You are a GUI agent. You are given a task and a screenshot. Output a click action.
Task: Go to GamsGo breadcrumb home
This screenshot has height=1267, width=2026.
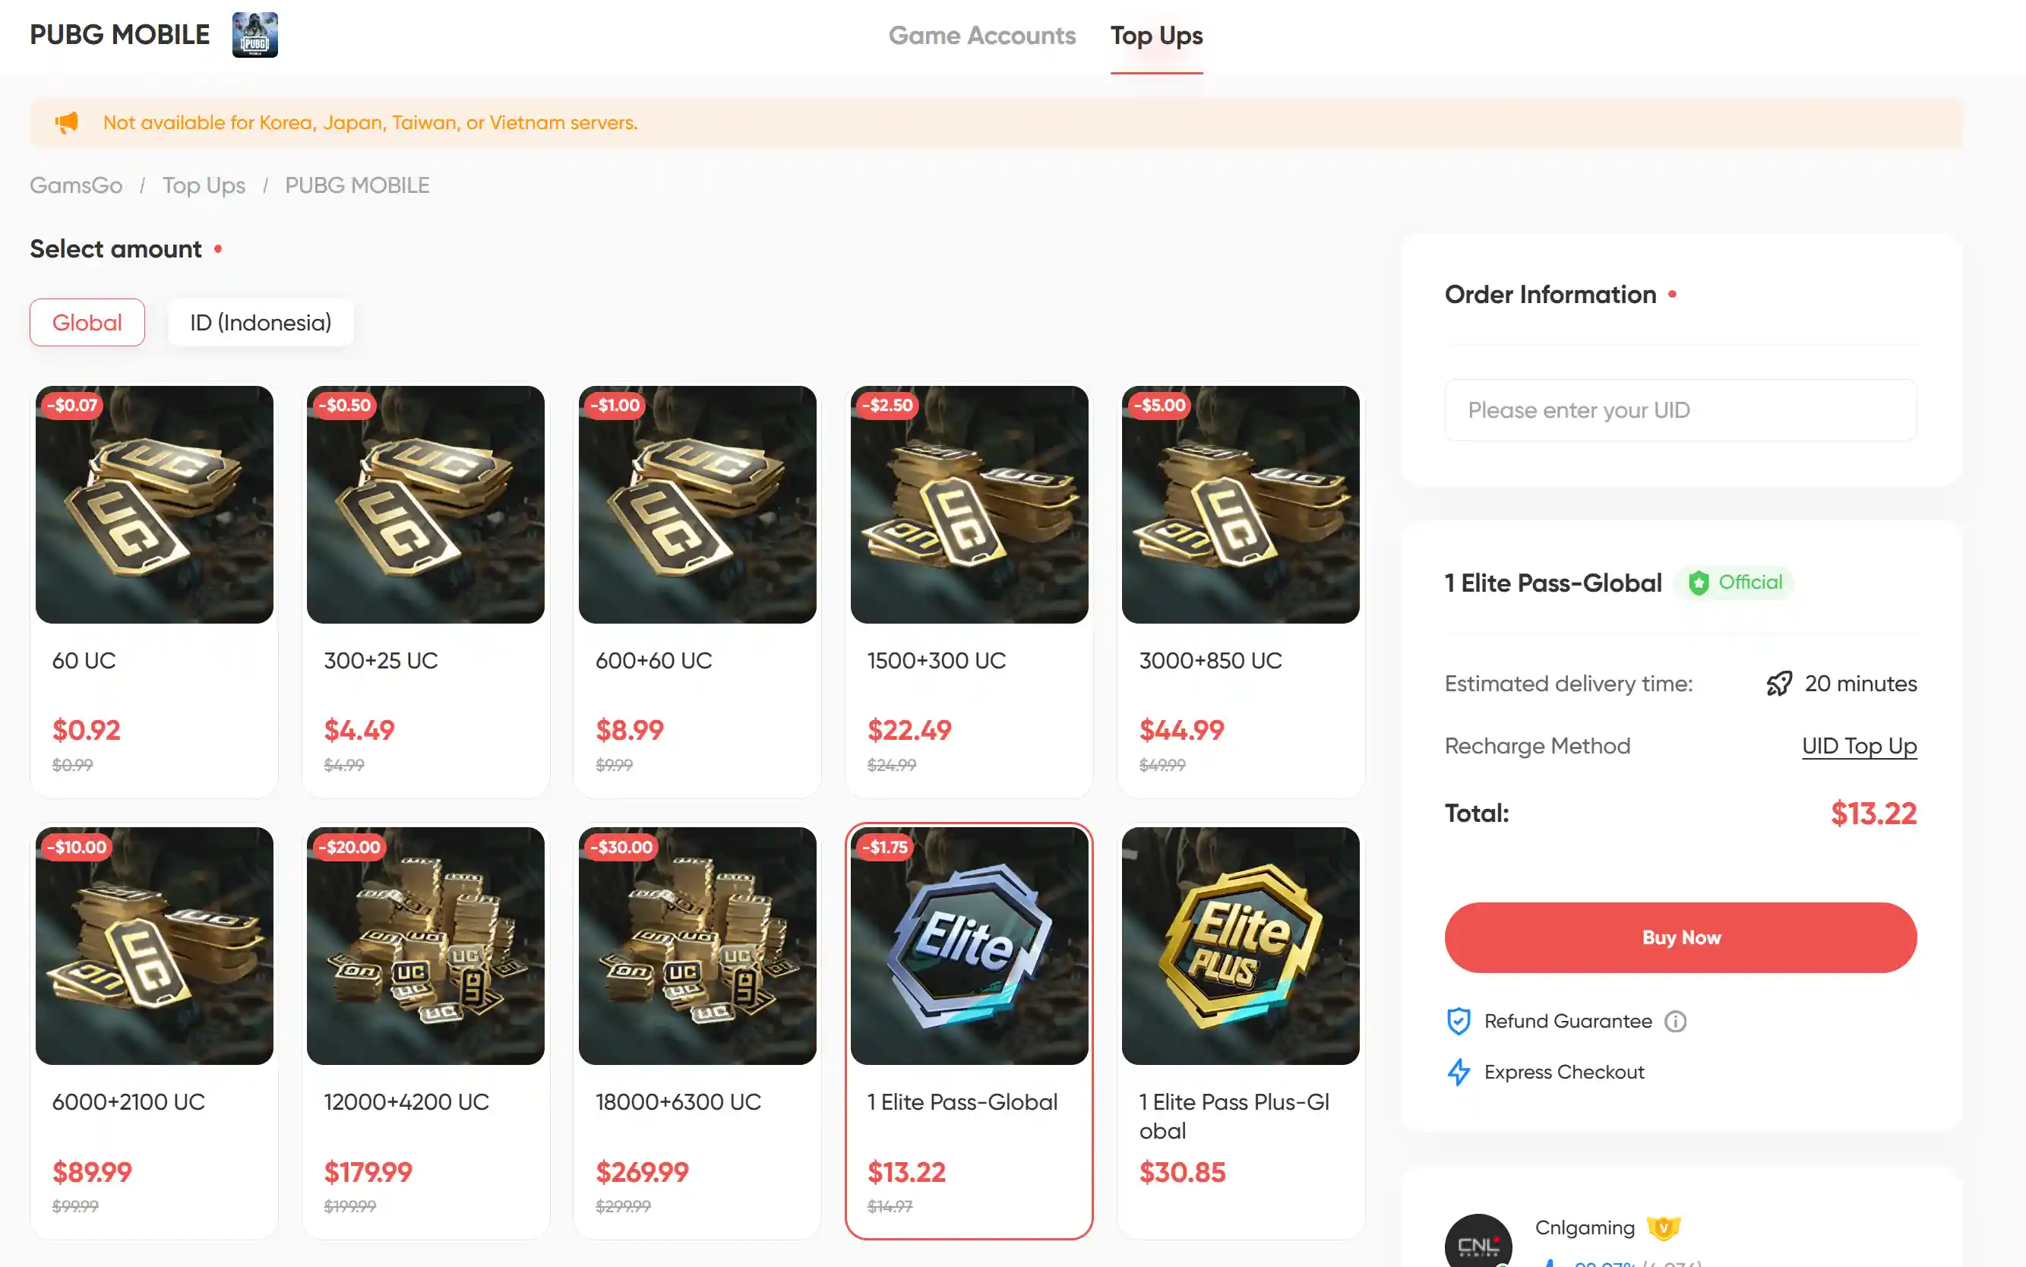[x=76, y=185]
